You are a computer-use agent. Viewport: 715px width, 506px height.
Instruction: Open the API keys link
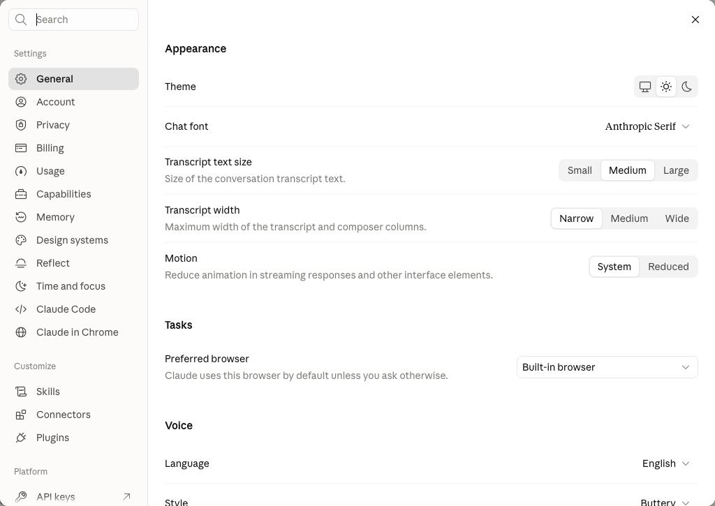tap(73, 496)
